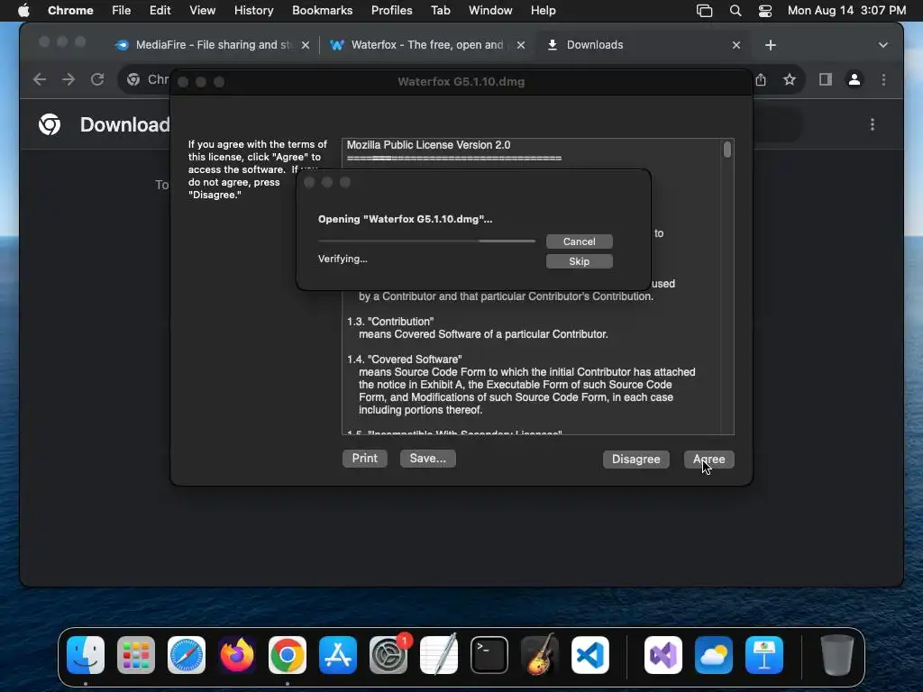Open Downloads page more actions menu
Image resolution: width=923 pixels, height=692 pixels.
[872, 124]
